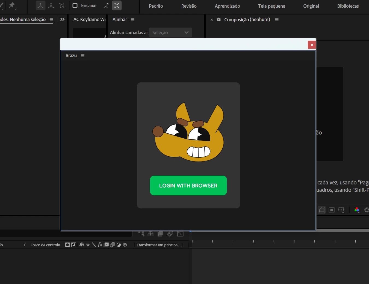Open the timeline graph editor
Viewport: 369px width, 284px height.
coord(180,234)
